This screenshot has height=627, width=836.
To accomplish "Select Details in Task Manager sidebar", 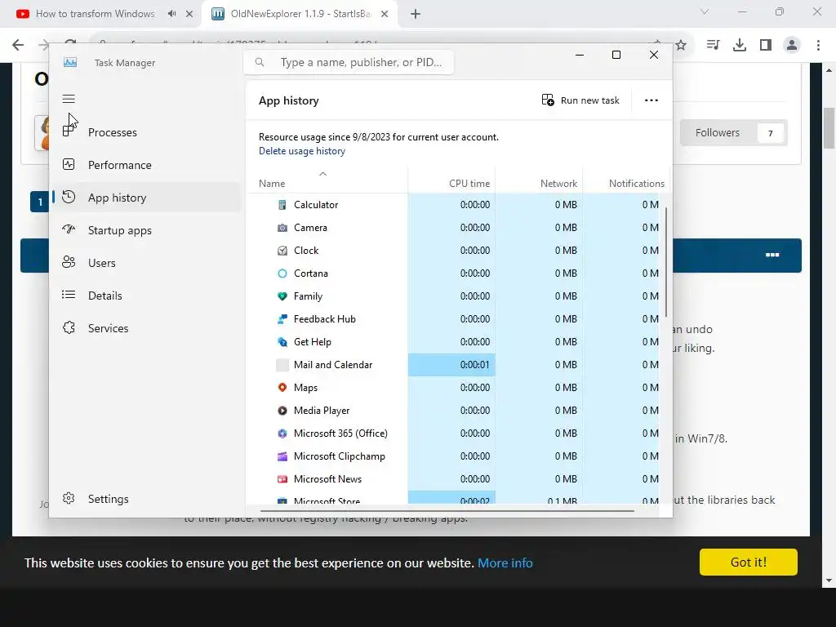I will click(105, 296).
